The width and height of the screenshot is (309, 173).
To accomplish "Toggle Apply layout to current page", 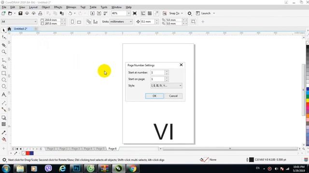I will click(x=96, y=22).
